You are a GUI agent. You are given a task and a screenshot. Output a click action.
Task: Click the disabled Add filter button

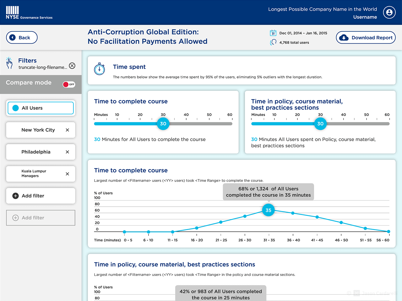tap(41, 218)
